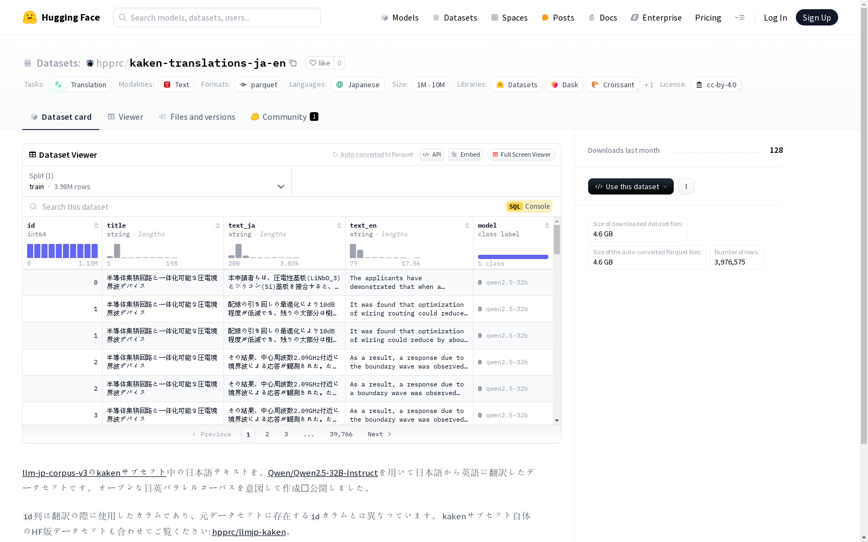Sort the model column
The height and width of the screenshot is (542, 868).
(547, 225)
